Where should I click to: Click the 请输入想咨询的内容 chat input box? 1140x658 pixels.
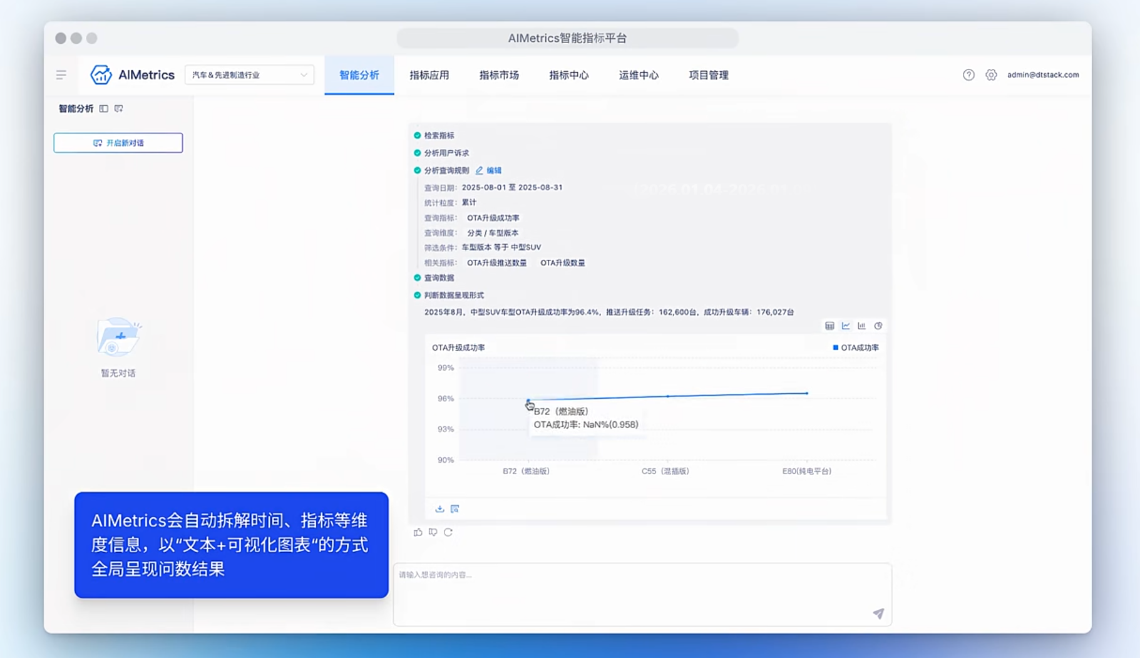642,594
